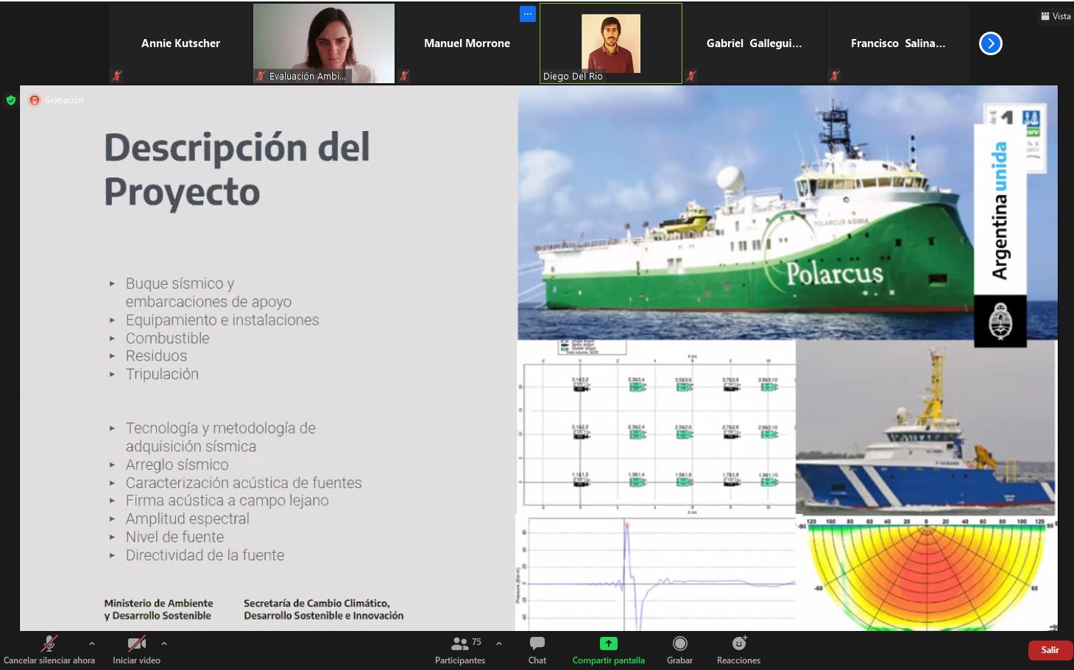
Task: Change layout using the Vista button
Action: coord(1056,16)
